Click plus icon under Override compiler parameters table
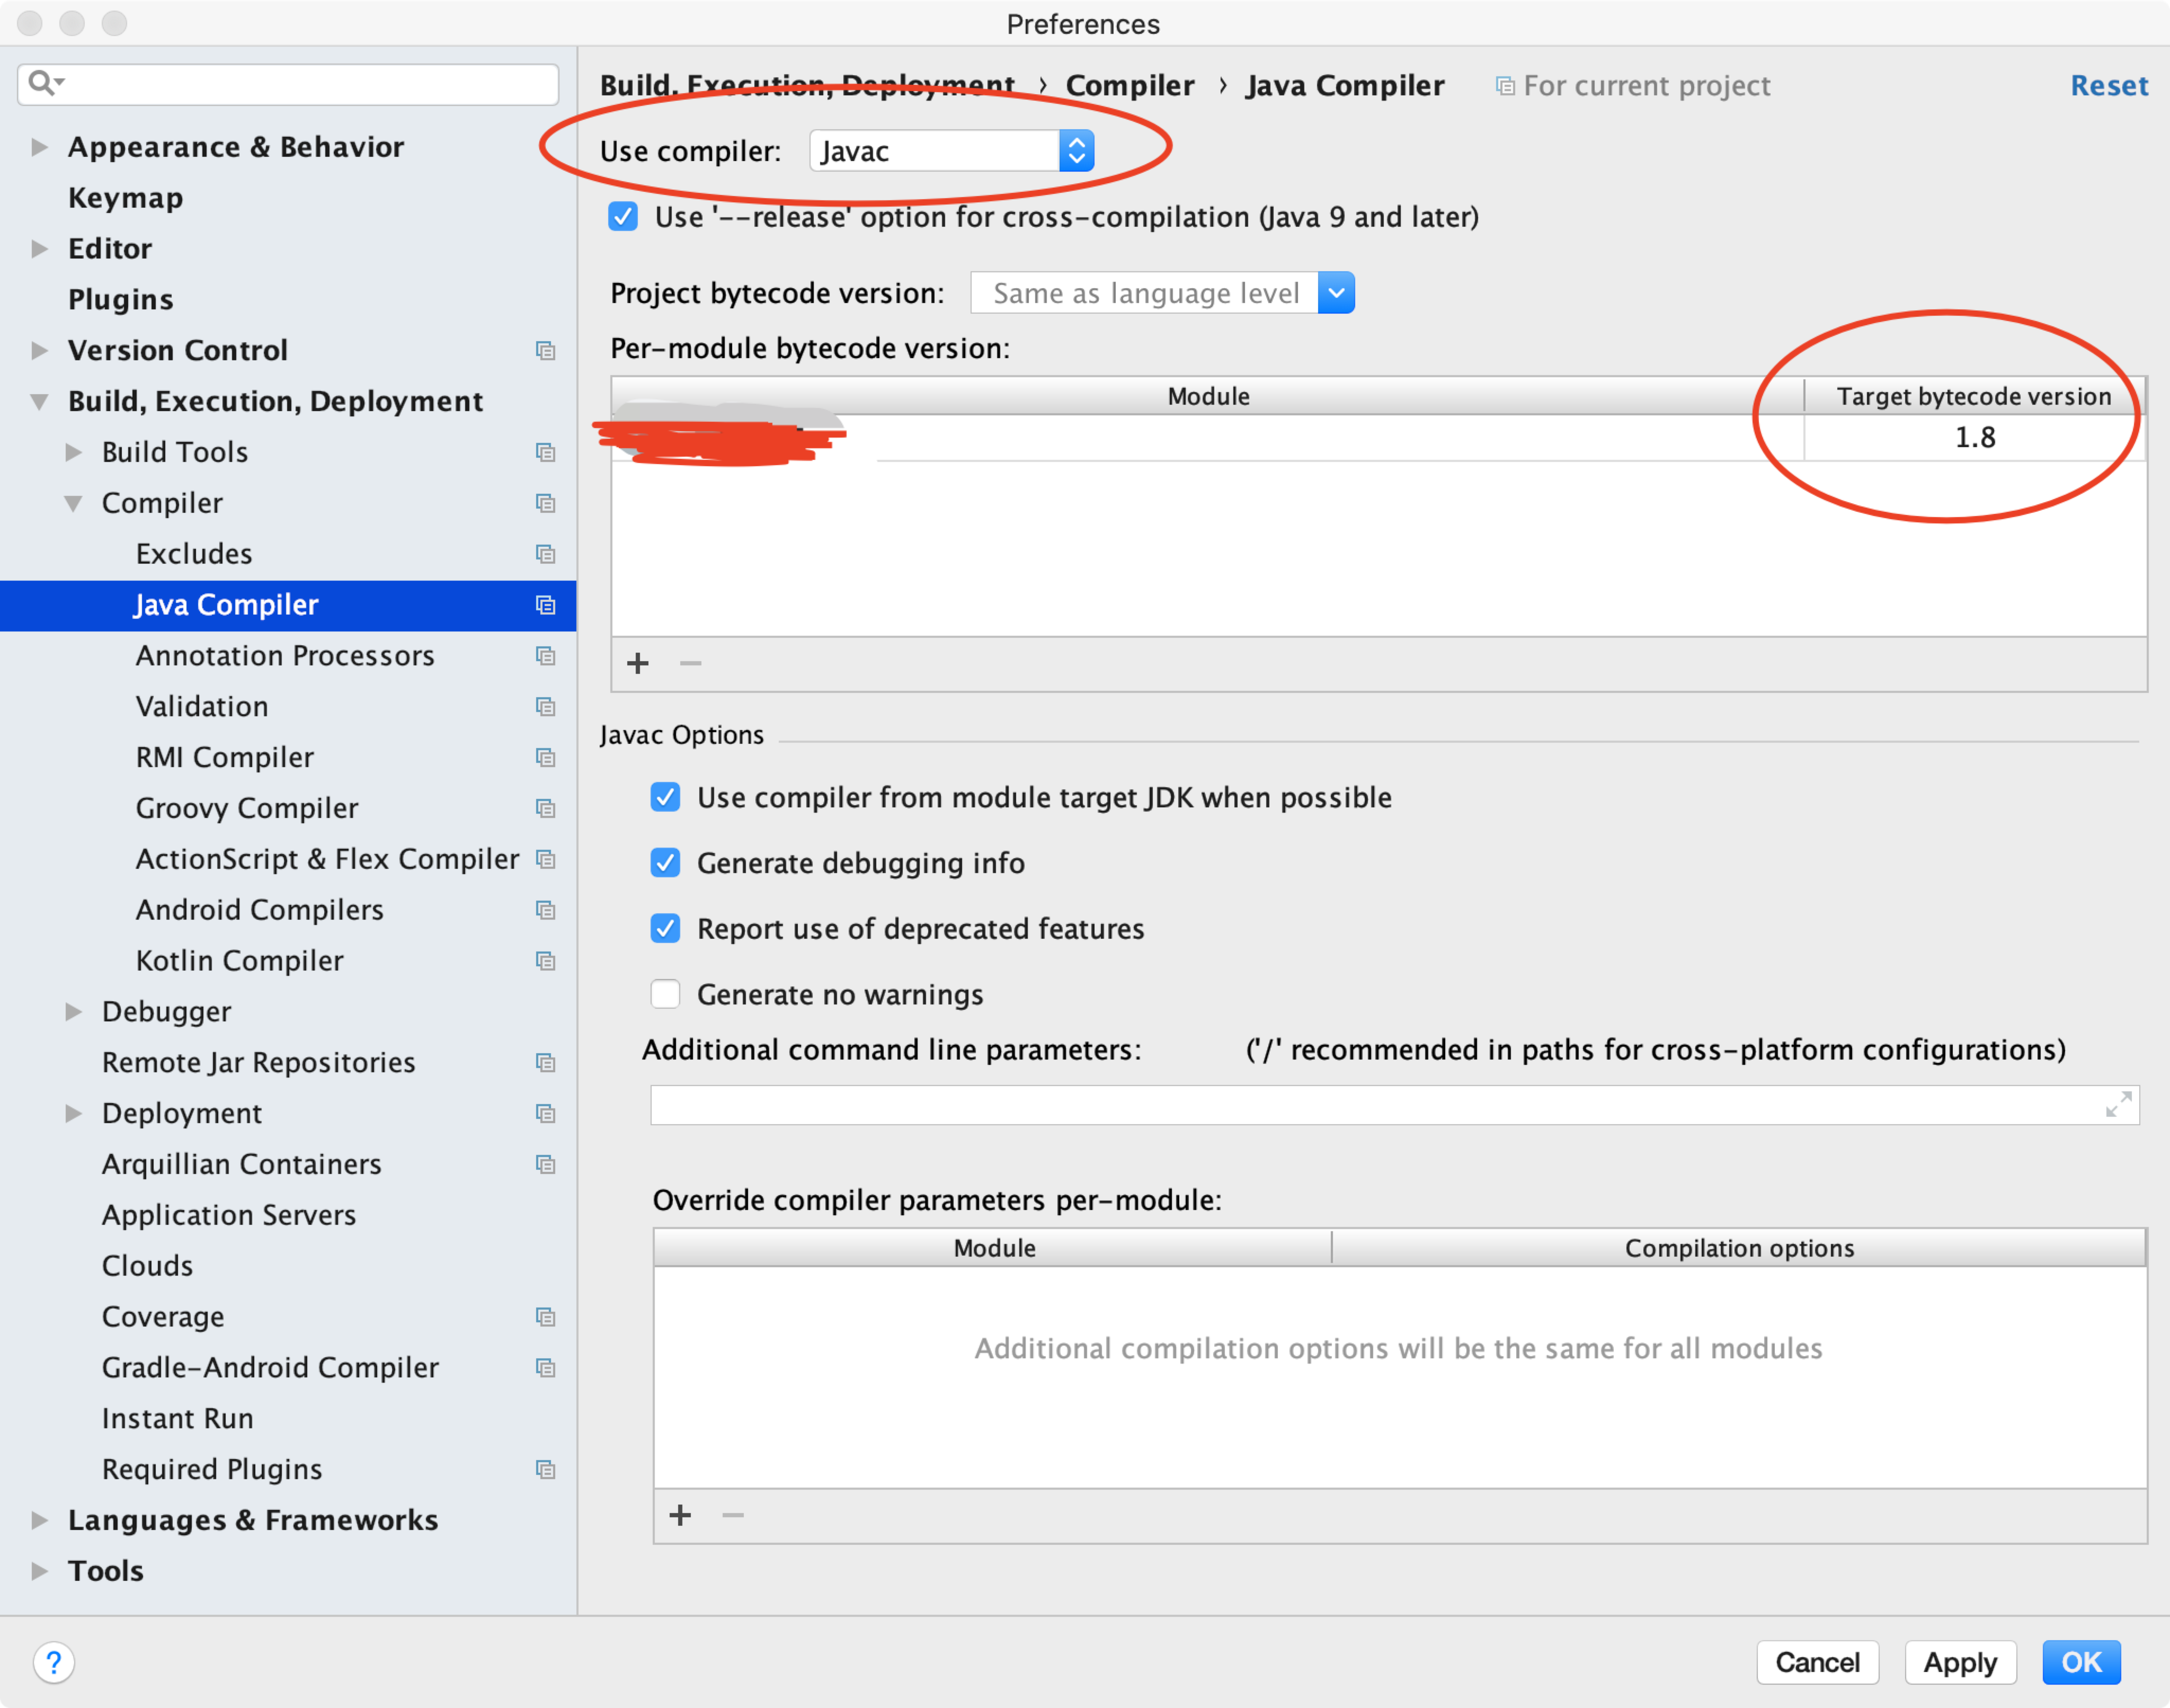The width and height of the screenshot is (2170, 1708). point(680,1515)
